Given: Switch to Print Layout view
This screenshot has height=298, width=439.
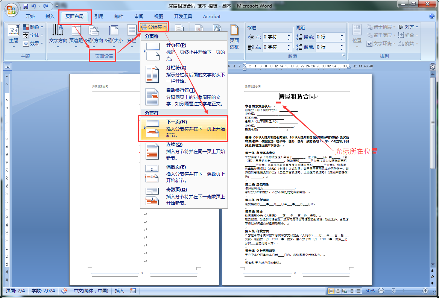Looking at the screenshot, I should 331,291.
